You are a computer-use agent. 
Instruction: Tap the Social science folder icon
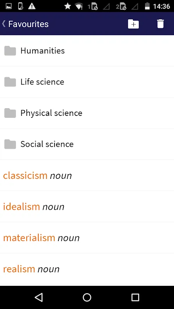(x=10, y=144)
